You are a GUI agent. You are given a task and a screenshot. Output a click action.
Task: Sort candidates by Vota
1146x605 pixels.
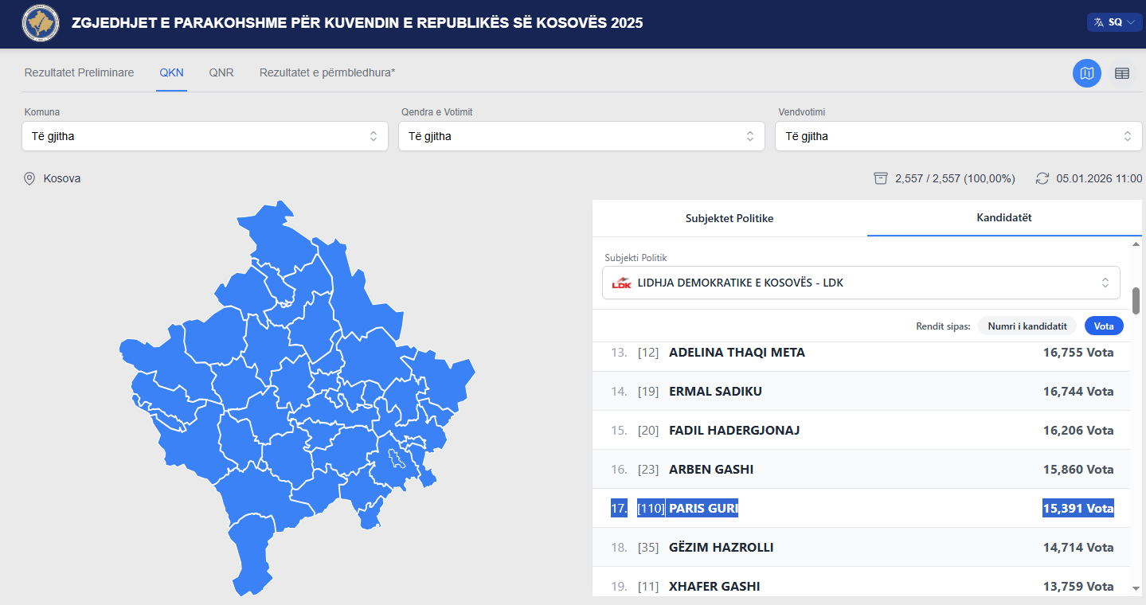coord(1103,326)
